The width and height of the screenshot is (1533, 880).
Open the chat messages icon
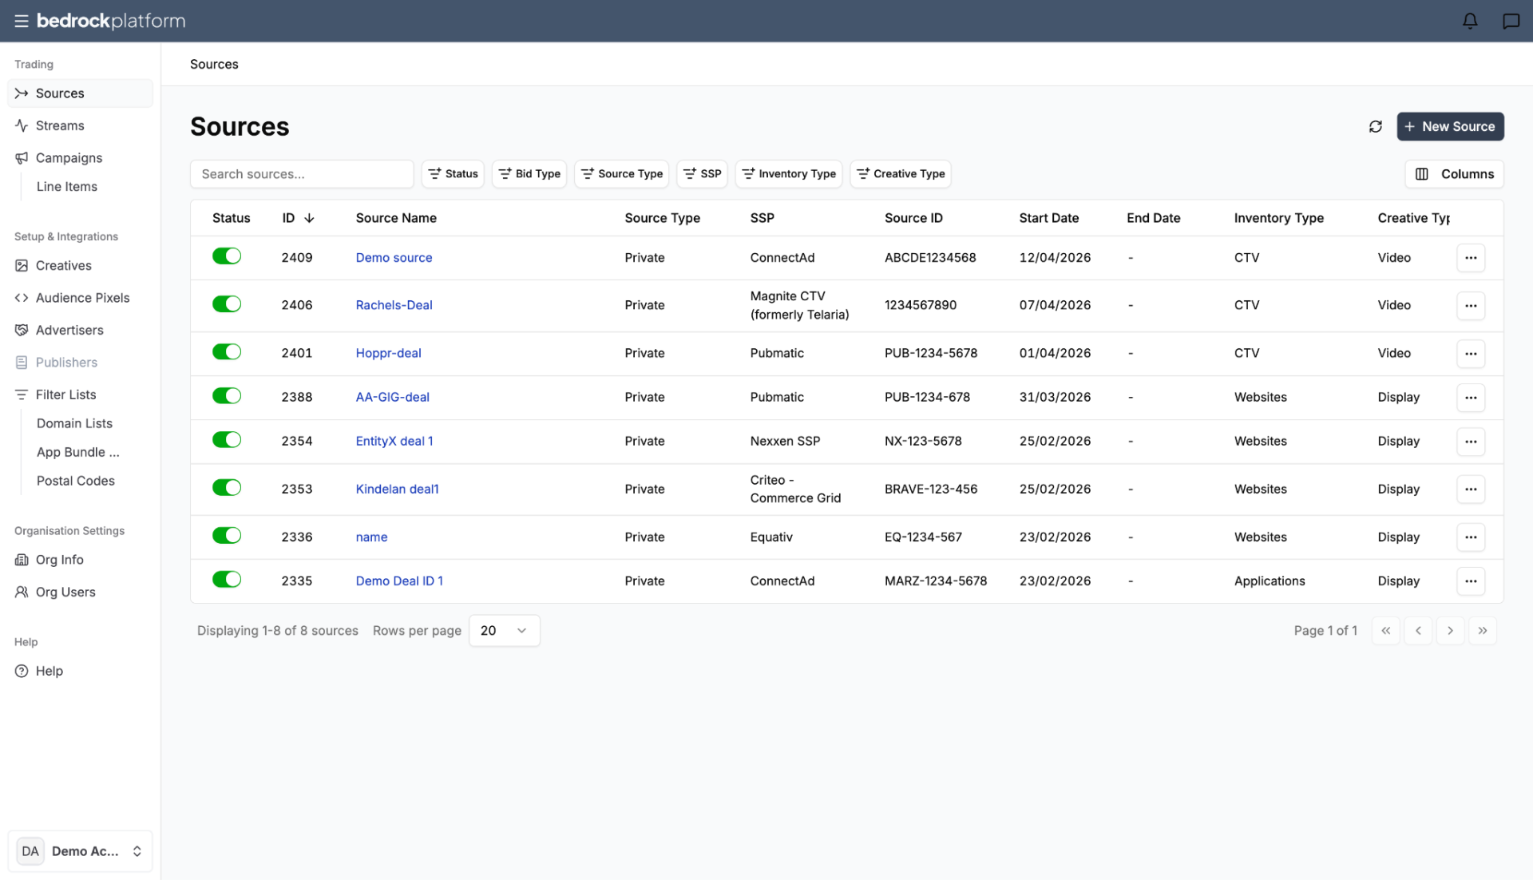[x=1511, y=22]
